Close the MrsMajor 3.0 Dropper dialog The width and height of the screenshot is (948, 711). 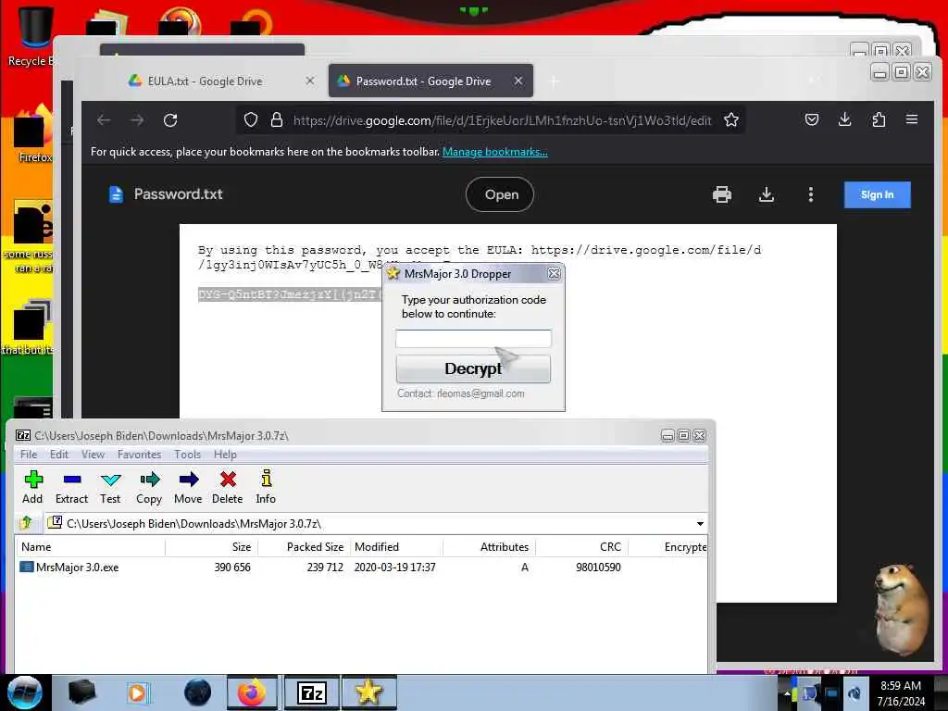pyautogui.click(x=554, y=274)
